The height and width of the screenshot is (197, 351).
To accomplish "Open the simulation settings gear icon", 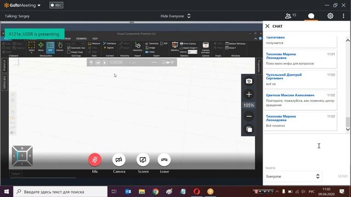I will coord(91,62).
